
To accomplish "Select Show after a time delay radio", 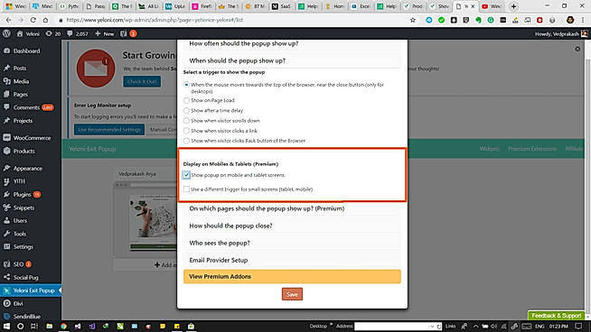I will pos(186,111).
